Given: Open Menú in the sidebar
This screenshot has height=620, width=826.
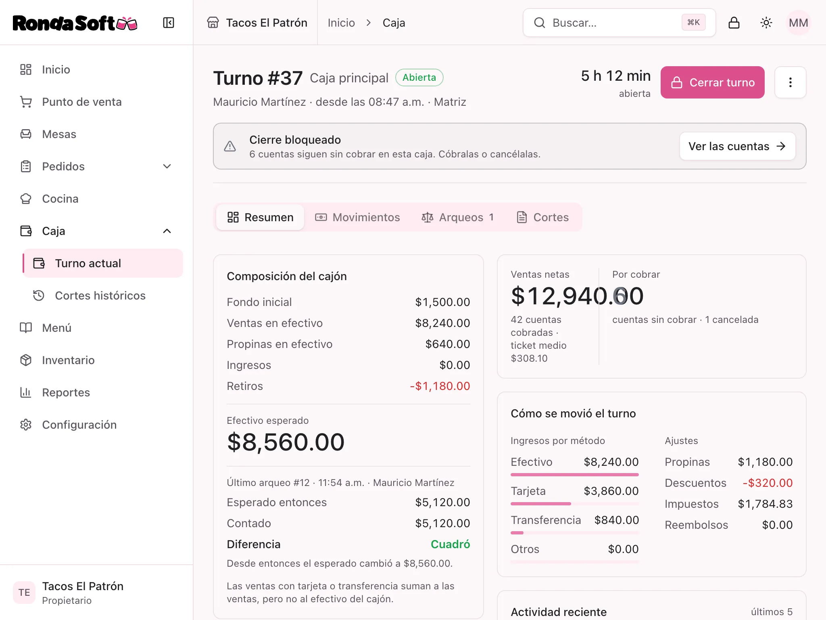Looking at the screenshot, I should (97, 328).
